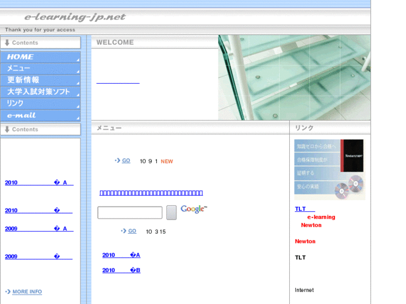Click the Google logo
Screen dimensions: 406x304
(194, 209)
